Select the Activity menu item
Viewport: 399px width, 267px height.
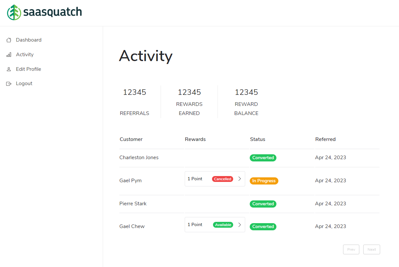click(x=24, y=54)
